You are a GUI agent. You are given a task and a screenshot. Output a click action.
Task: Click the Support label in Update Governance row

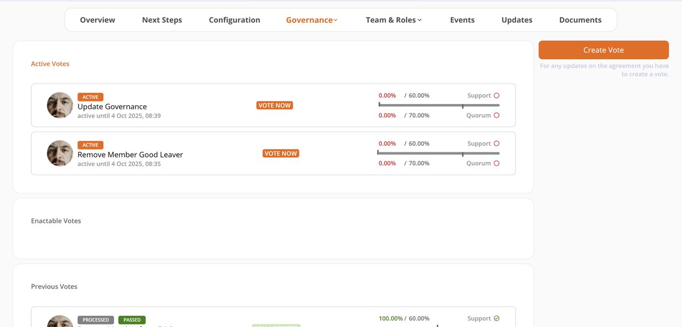pyautogui.click(x=479, y=96)
